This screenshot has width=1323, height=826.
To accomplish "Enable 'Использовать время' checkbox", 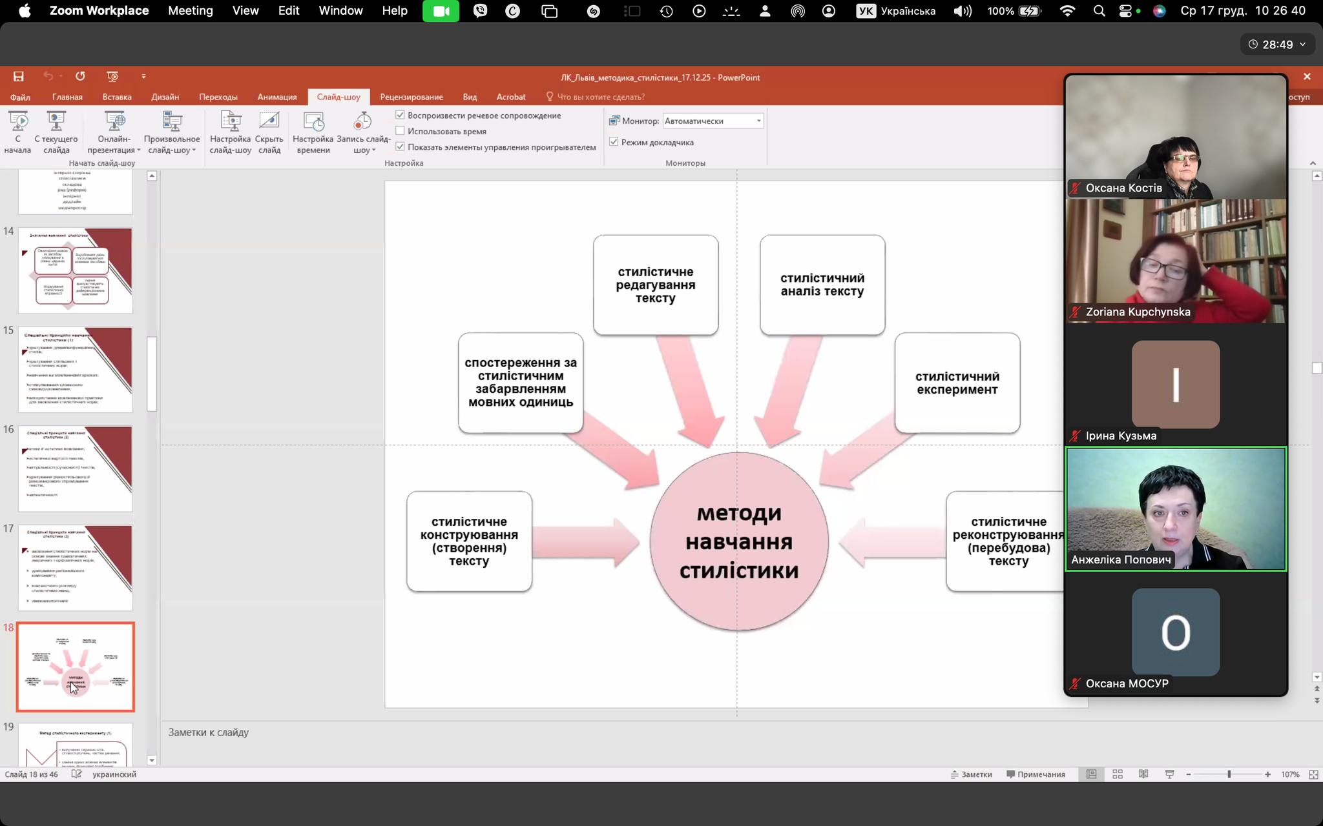I will click(401, 131).
